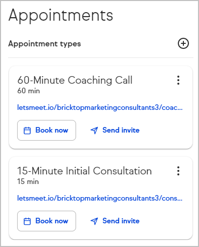Click the paper plane icon for consultation invite
Image resolution: width=199 pixels, height=247 pixels.
click(94, 221)
